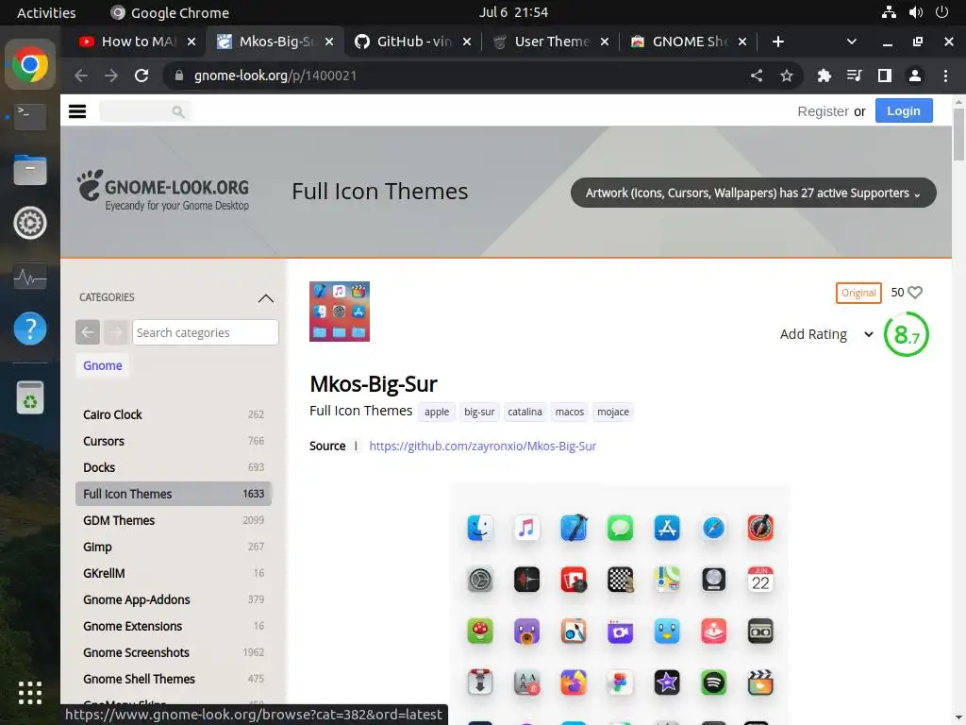Open the media control icon in the toolbar
Viewport: 966px width, 725px height.
pyautogui.click(x=854, y=76)
